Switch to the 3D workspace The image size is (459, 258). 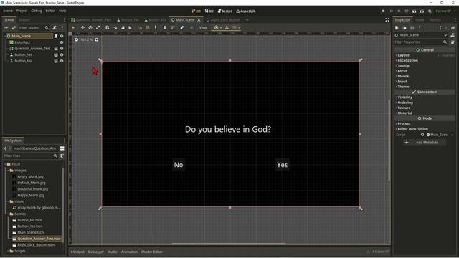pyautogui.click(x=209, y=11)
